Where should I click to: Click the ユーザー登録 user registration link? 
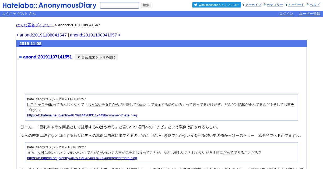[x=310, y=14]
